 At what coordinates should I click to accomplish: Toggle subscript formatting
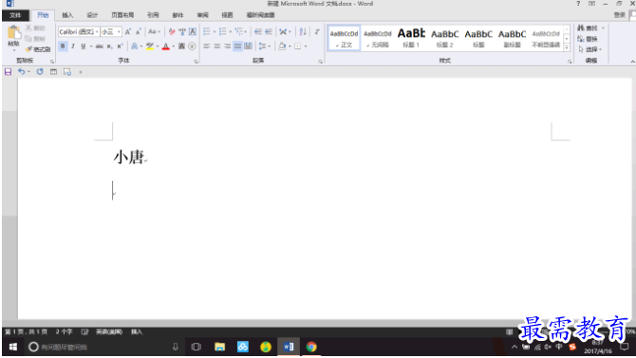(109, 46)
